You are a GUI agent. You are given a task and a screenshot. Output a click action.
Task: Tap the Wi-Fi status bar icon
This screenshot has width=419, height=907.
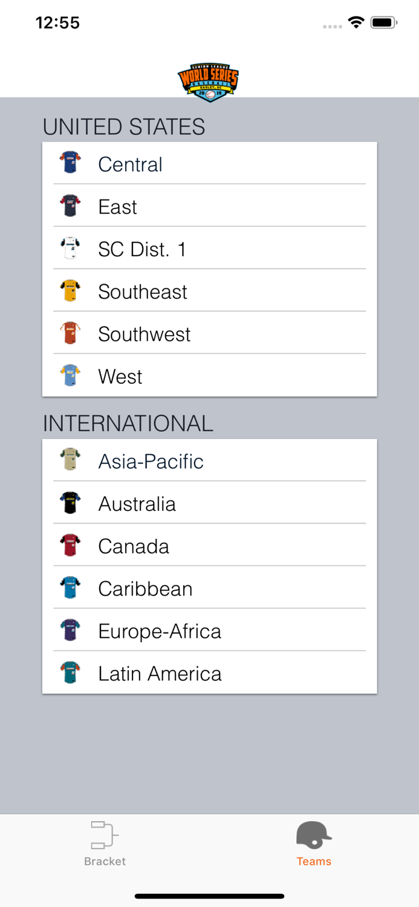coord(356,23)
